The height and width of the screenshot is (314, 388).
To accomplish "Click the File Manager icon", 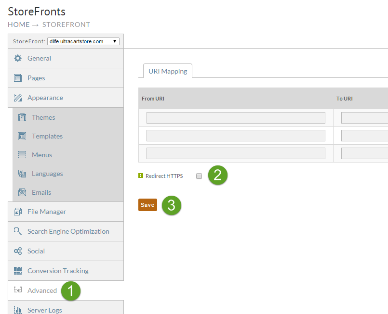I will click(x=18, y=212).
